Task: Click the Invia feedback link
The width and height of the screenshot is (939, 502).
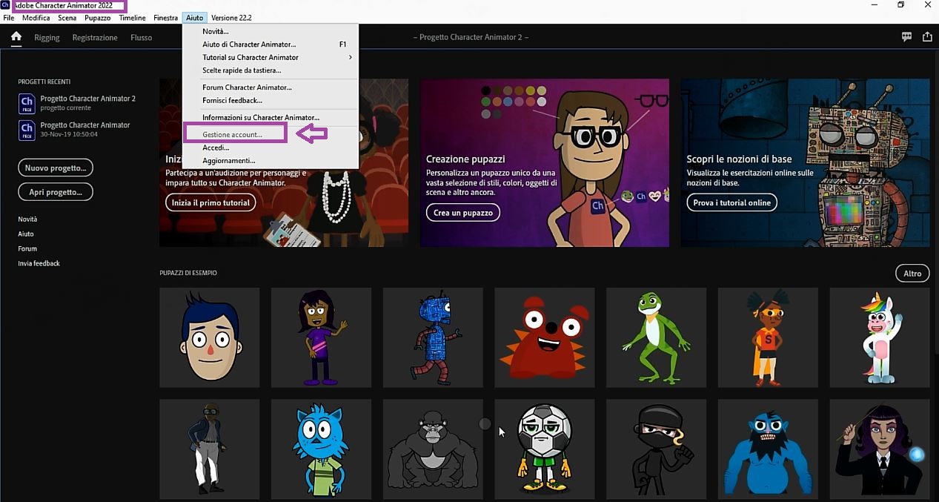Action: tap(39, 264)
